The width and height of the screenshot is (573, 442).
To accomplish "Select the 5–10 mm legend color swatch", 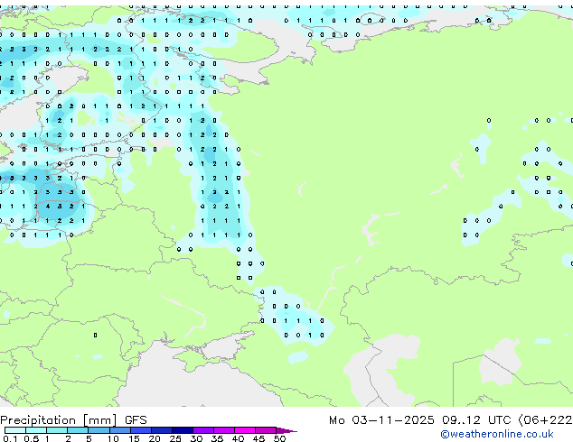I will click(99, 430).
